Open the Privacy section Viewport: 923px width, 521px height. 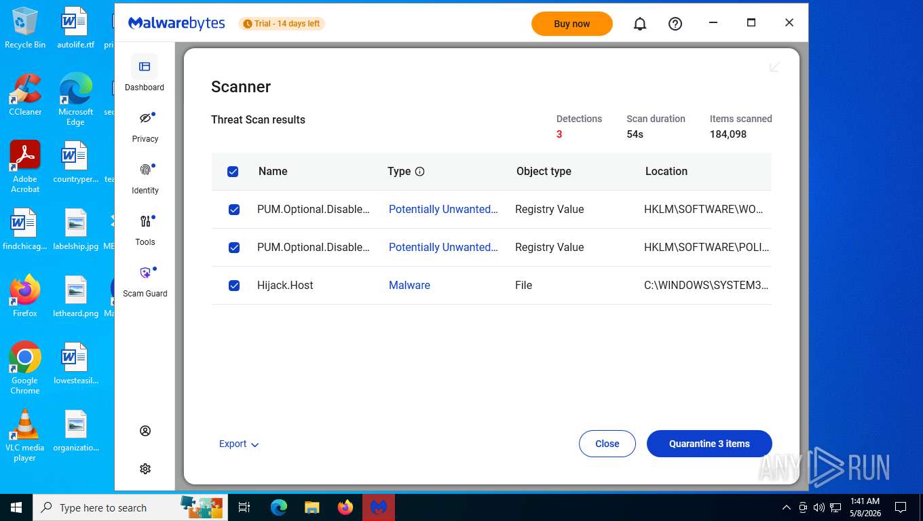coord(145,127)
